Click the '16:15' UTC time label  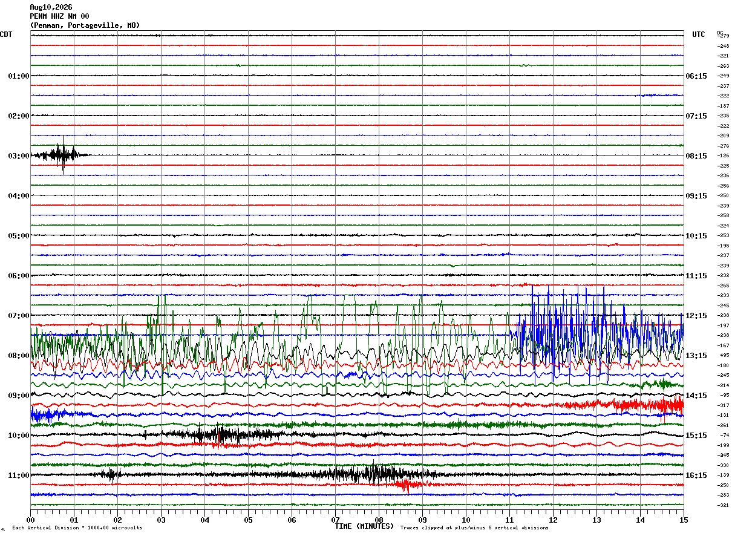pos(696,476)
